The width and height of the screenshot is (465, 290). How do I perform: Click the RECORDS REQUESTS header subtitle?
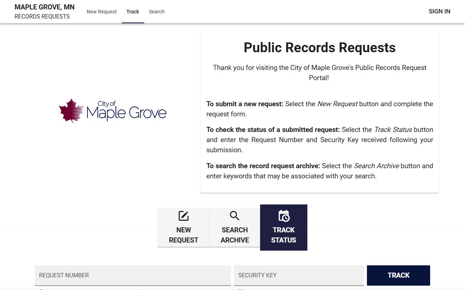click(42, 16)
